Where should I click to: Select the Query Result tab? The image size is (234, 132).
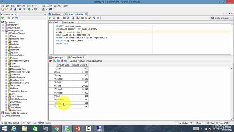click(76, 58)
